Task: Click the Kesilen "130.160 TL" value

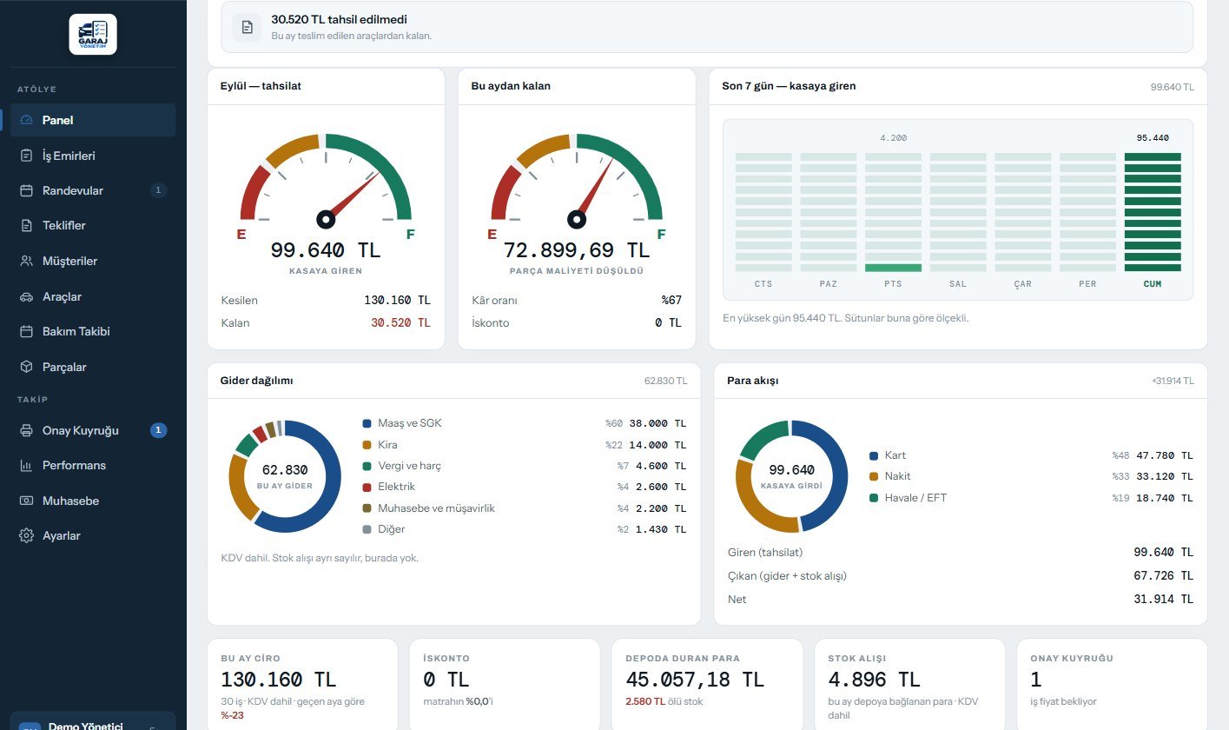Action: coord(397,300)
